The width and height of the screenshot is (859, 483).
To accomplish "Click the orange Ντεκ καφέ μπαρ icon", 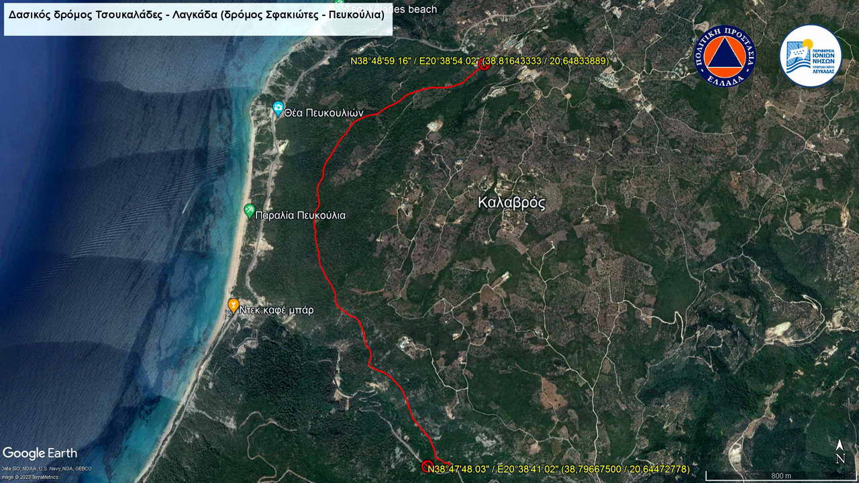I will pyautogui.click(x=233, y=305).
